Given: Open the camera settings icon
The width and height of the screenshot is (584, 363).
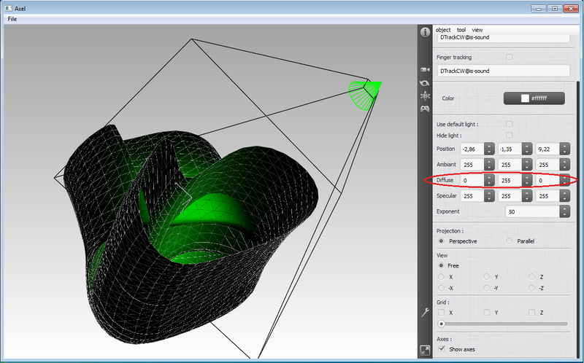Looking at the screenshot, I should 425,69.
